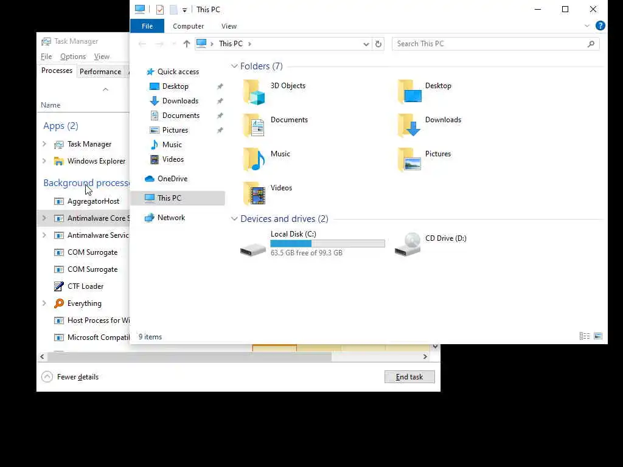Open the recent locations dropdown arrow
The height and width of the screenshot is (467, 623).
(173, 44)
